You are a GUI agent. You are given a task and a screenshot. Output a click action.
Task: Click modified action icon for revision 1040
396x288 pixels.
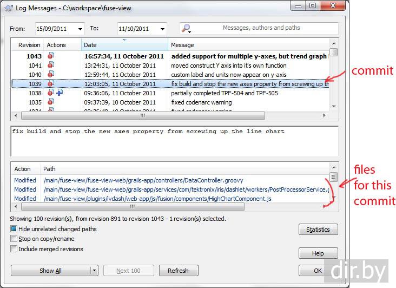point(51,74)
